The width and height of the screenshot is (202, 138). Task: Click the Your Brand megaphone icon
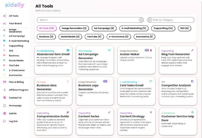tap(5, 23)
